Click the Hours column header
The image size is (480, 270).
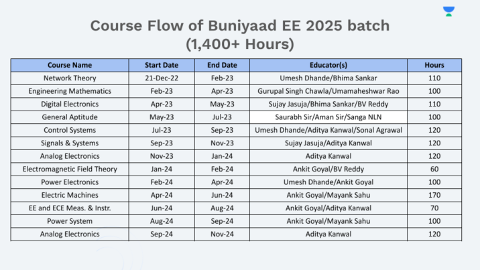[x=434, y=65]
